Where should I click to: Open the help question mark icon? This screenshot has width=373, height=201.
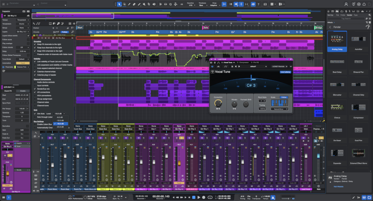coord(258,4)
